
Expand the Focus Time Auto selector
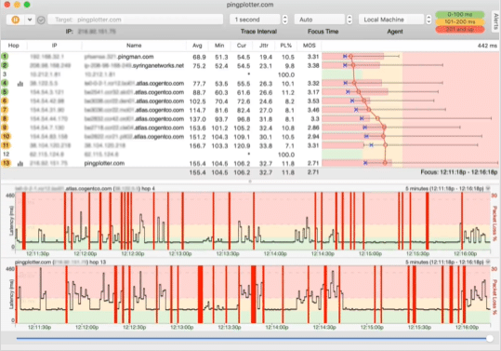(x=323, y=20)
